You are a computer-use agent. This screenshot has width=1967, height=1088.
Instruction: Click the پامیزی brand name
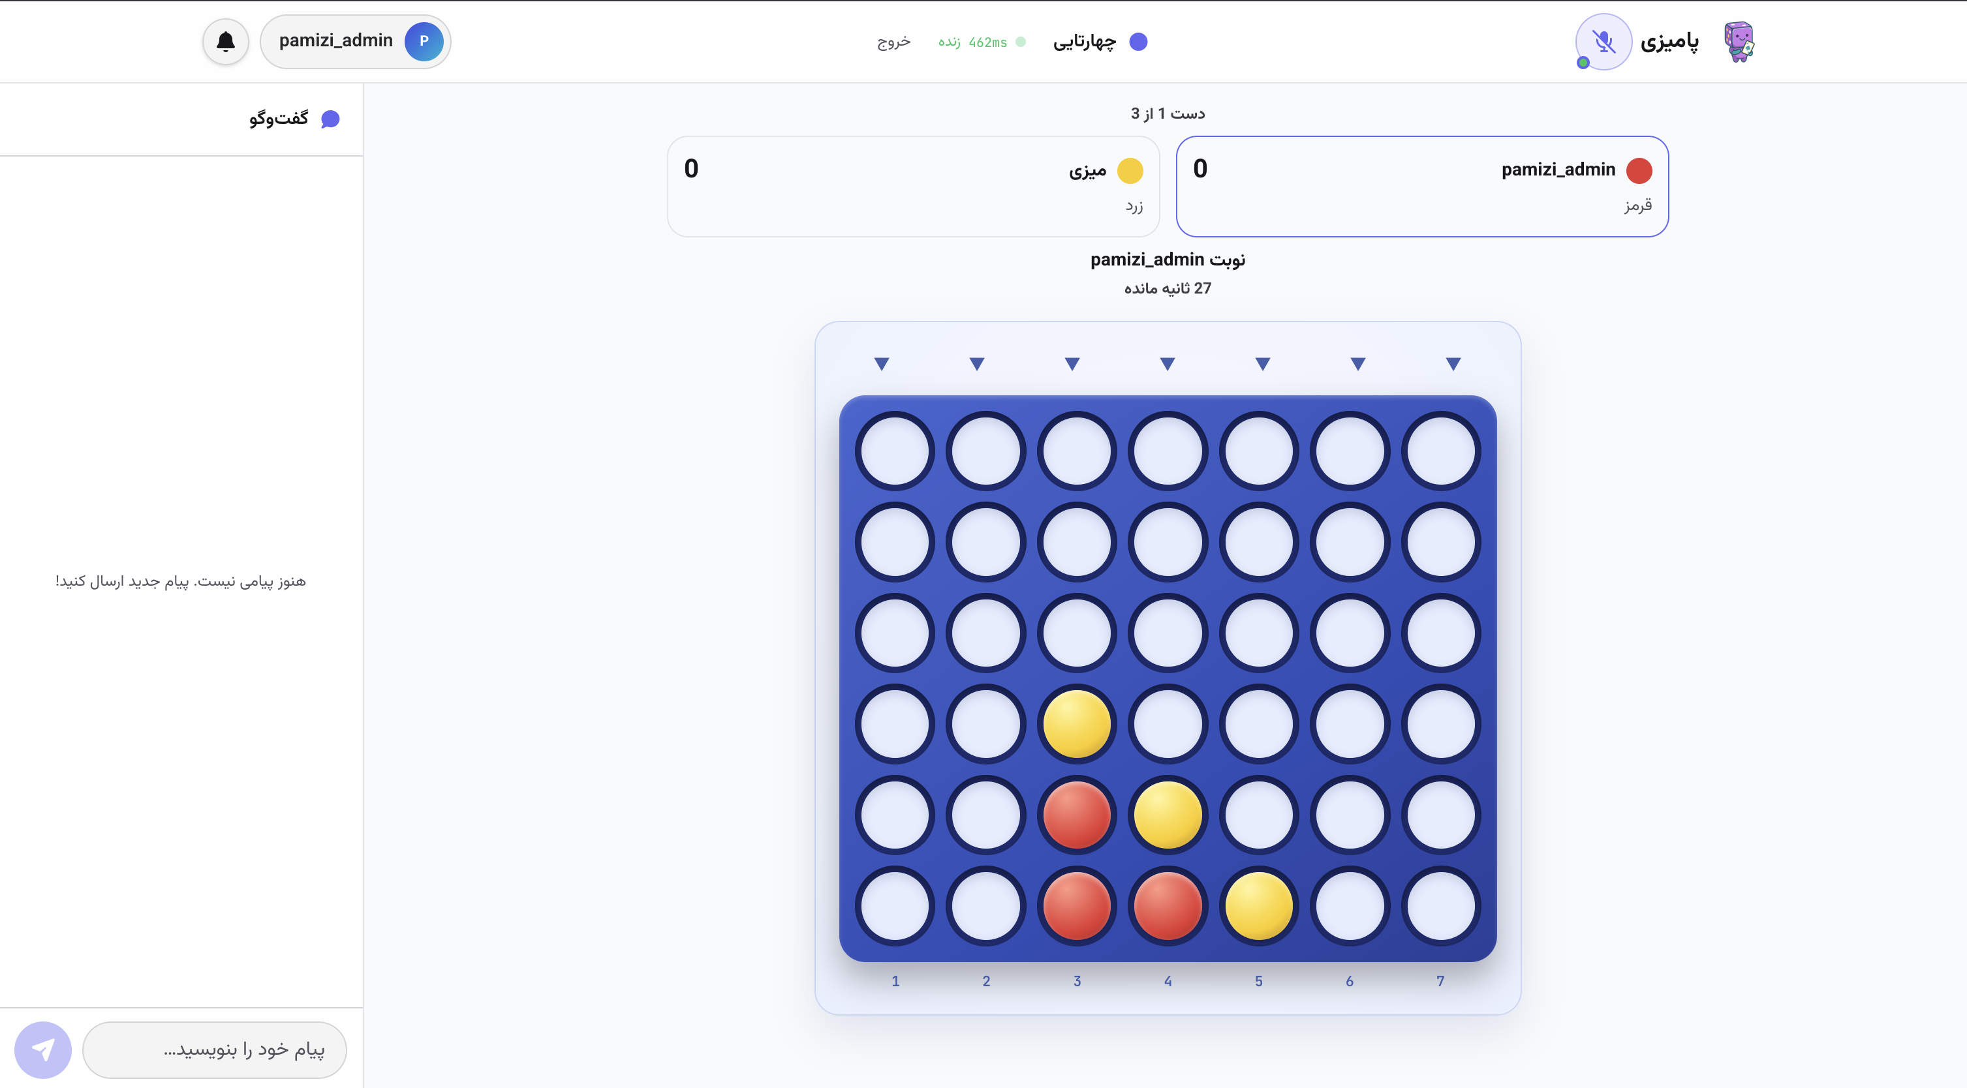[1670, 41]
